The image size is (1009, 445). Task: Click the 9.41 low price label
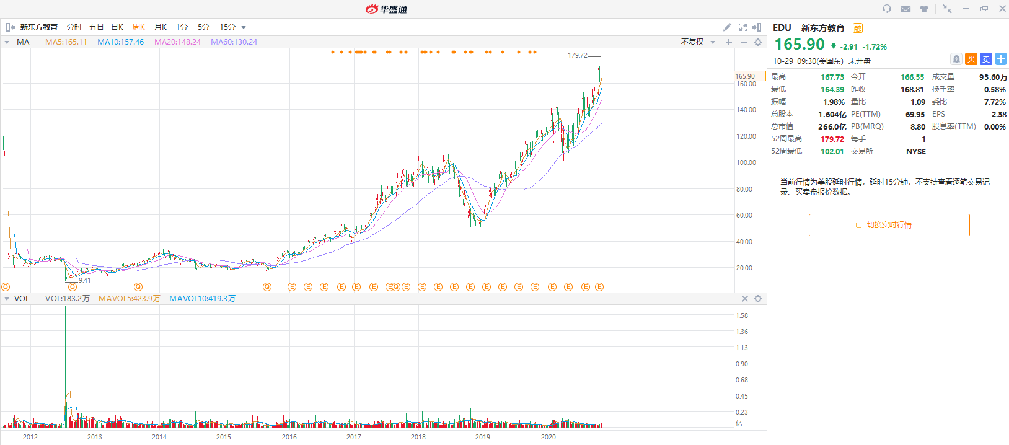85,280
